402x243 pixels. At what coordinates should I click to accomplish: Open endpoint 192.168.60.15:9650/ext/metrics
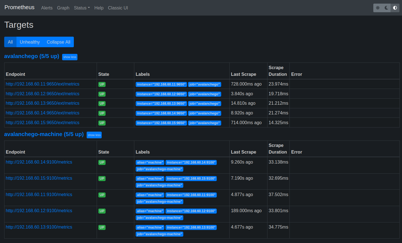pyautogui.click(x=43, y=123)
